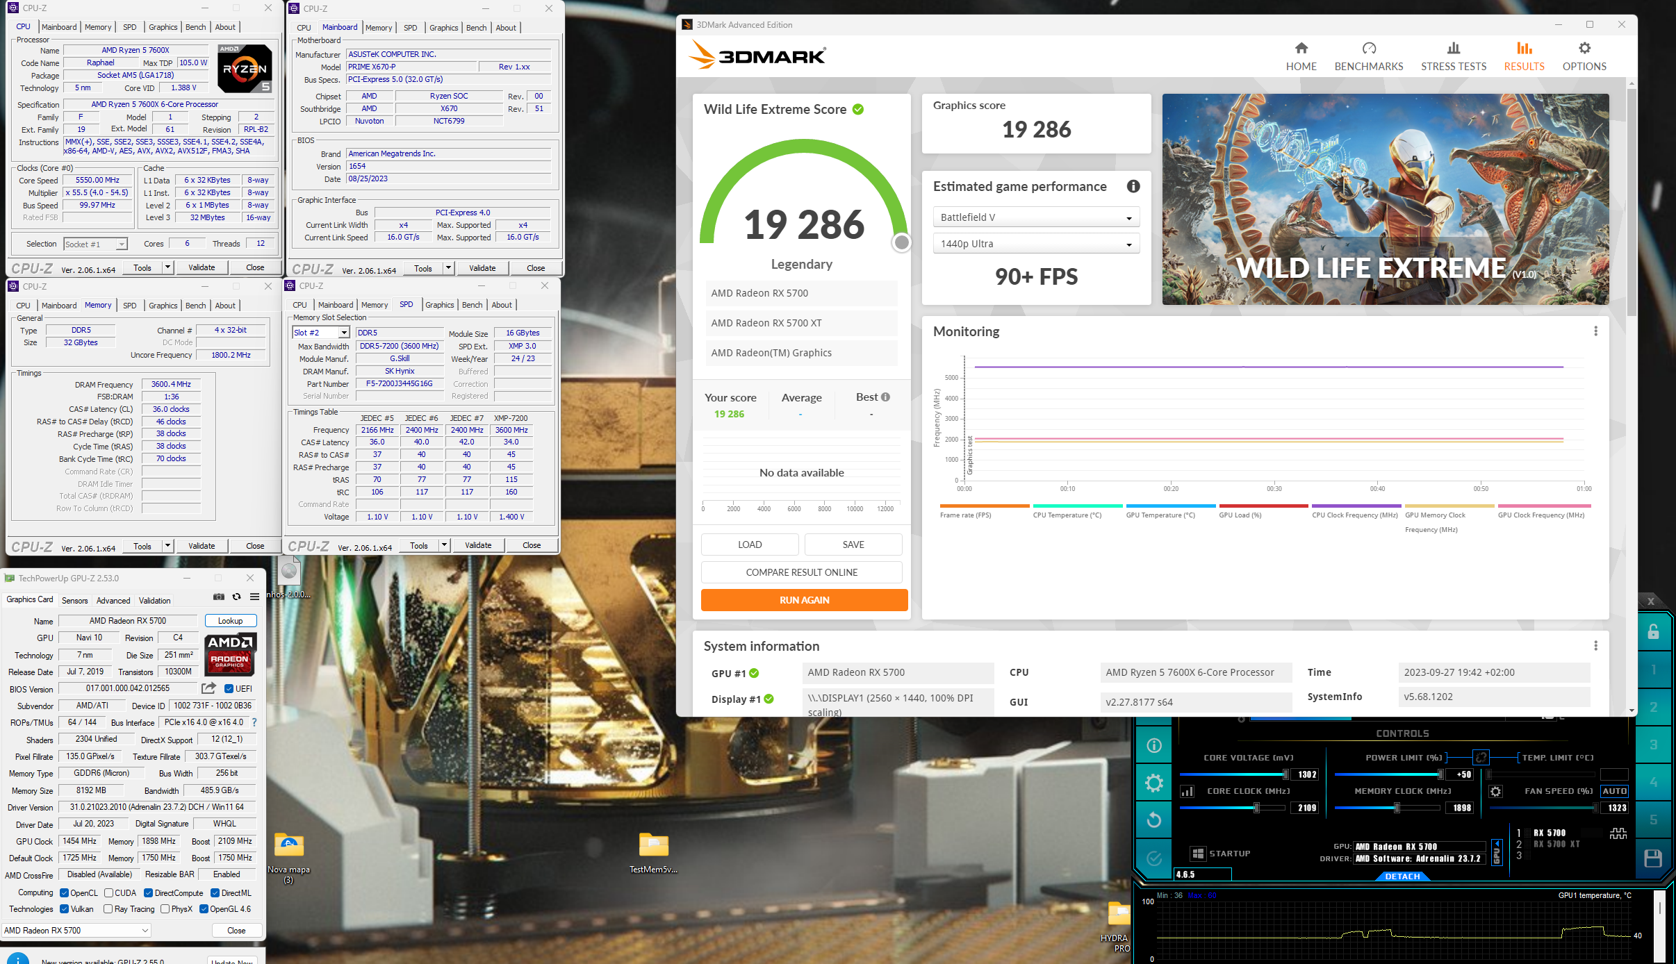
Task: Toggle the OpenCL checkbox in GPU-Z
Action: [64, 893]
